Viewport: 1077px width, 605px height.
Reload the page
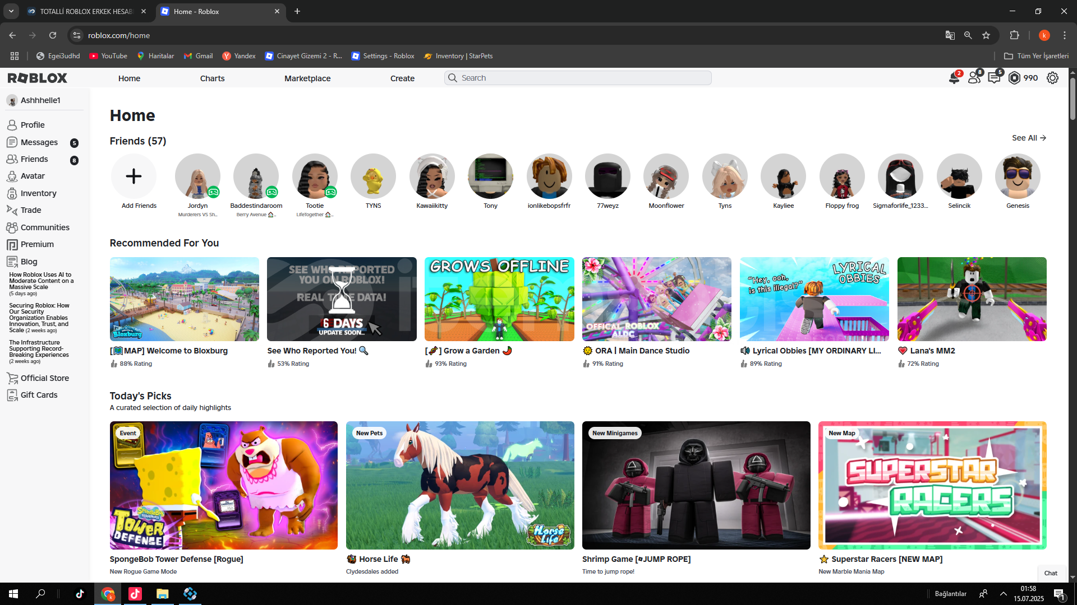click(53, 35)
